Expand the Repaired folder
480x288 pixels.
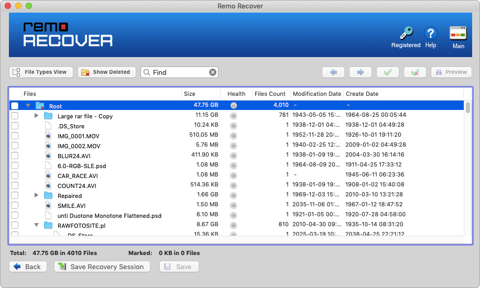click(37, 195)
